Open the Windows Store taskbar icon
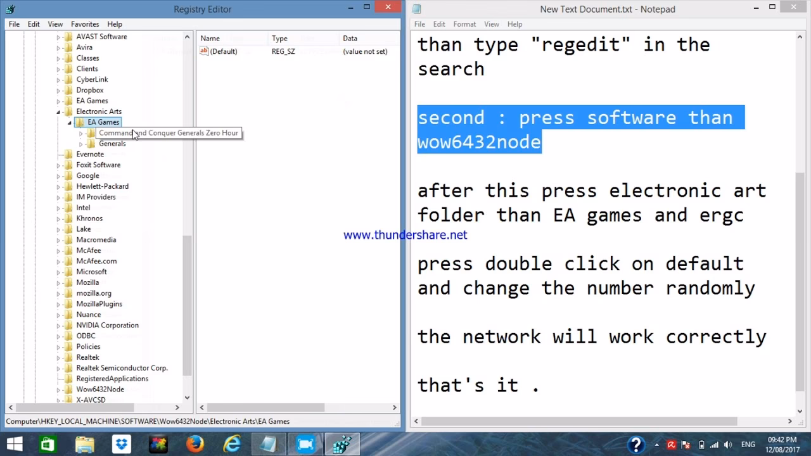 coord(48,444)
